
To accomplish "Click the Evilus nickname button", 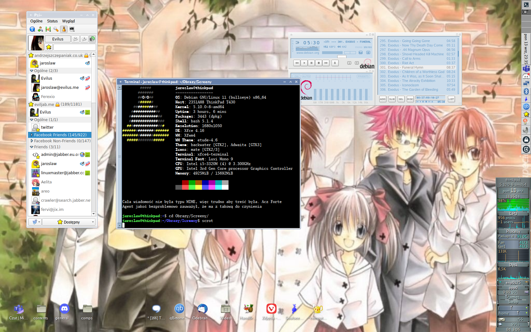I will (x=58, y=39).
